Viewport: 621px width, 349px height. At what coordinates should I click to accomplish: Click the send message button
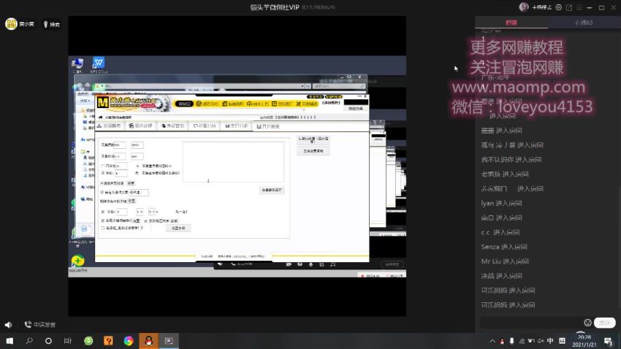click(x=605, y=323)
